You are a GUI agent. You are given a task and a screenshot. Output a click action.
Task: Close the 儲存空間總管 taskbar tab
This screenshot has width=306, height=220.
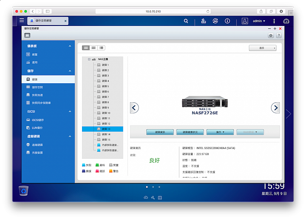point(65,21)
